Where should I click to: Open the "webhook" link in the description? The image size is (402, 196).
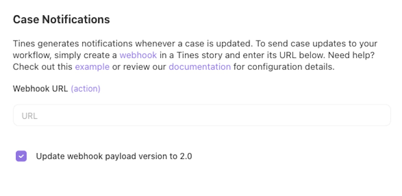138,55
